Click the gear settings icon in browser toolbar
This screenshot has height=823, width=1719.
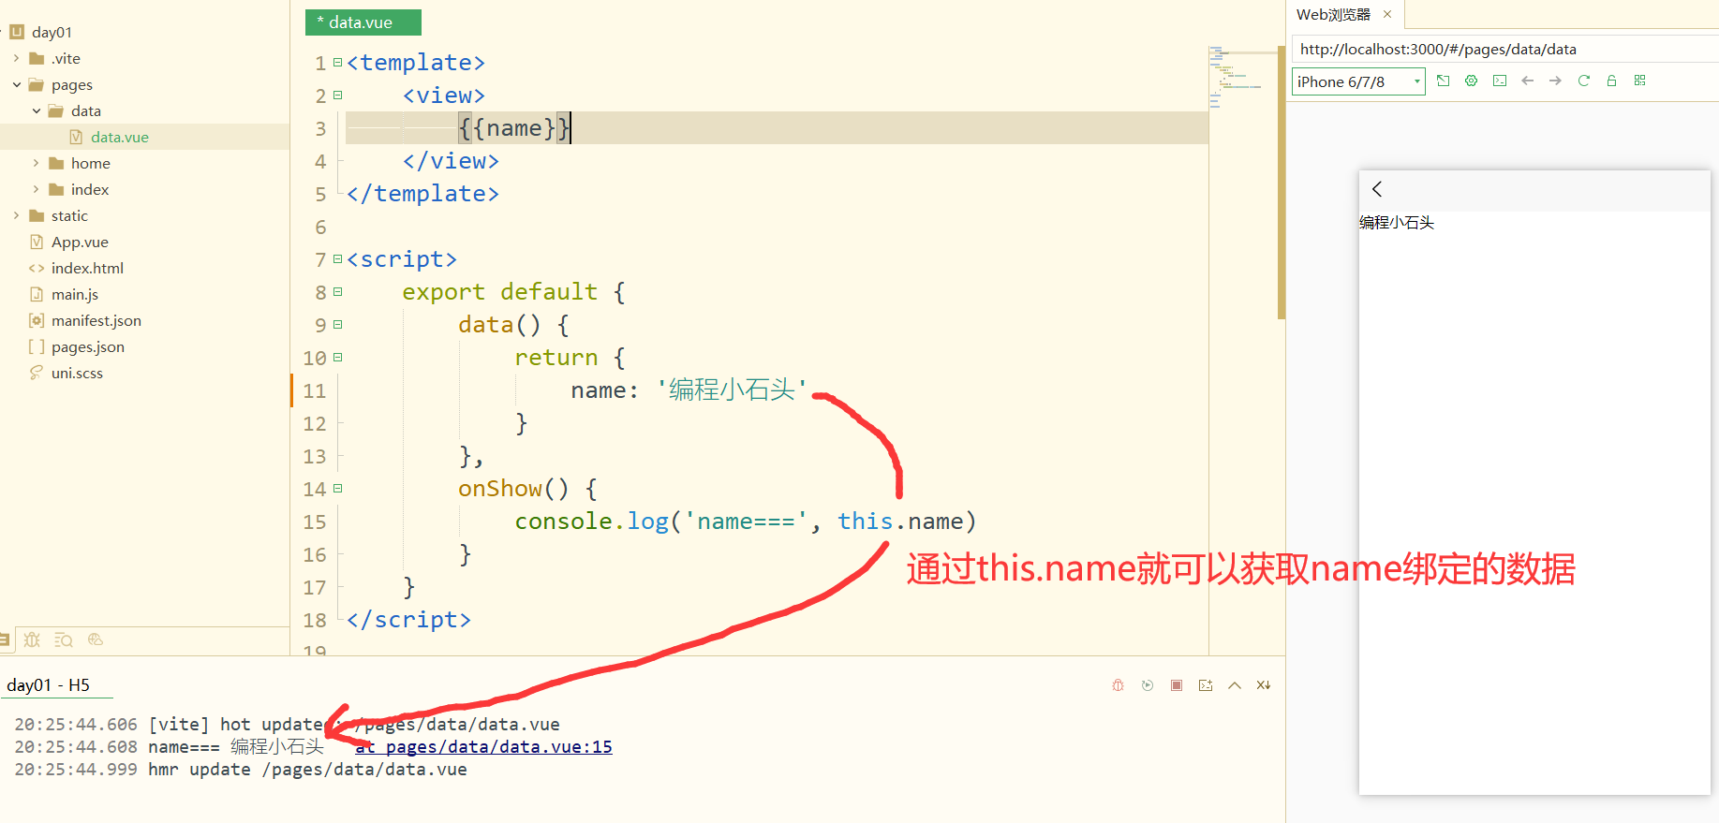1472,81
